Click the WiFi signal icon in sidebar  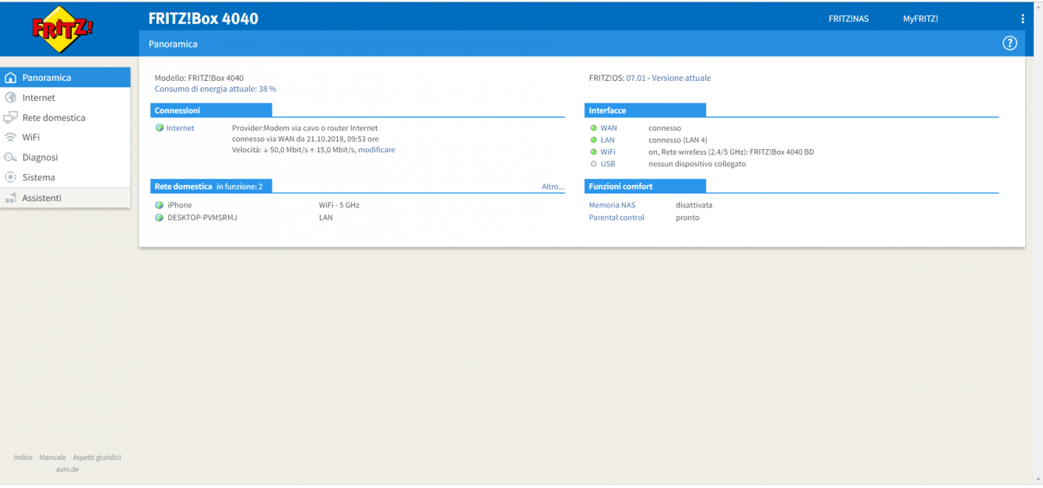(x=11, y=138)
